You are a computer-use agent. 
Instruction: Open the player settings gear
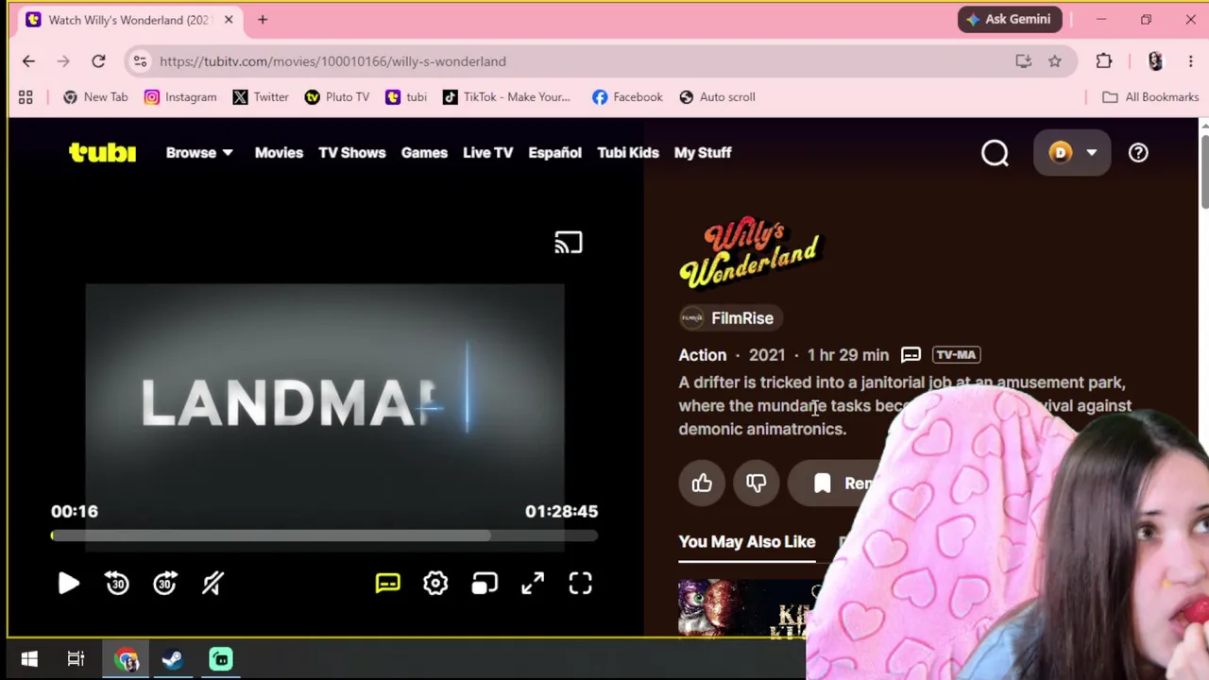click(435, 584)
